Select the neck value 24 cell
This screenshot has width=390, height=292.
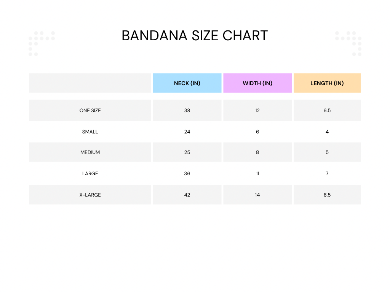click(187, 132)
